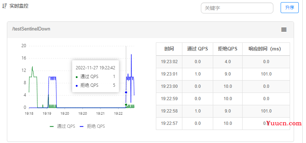Click the 101.0 response time in 19:23:01 row
The width and height of the screenshot is (306, 143).
266,74
